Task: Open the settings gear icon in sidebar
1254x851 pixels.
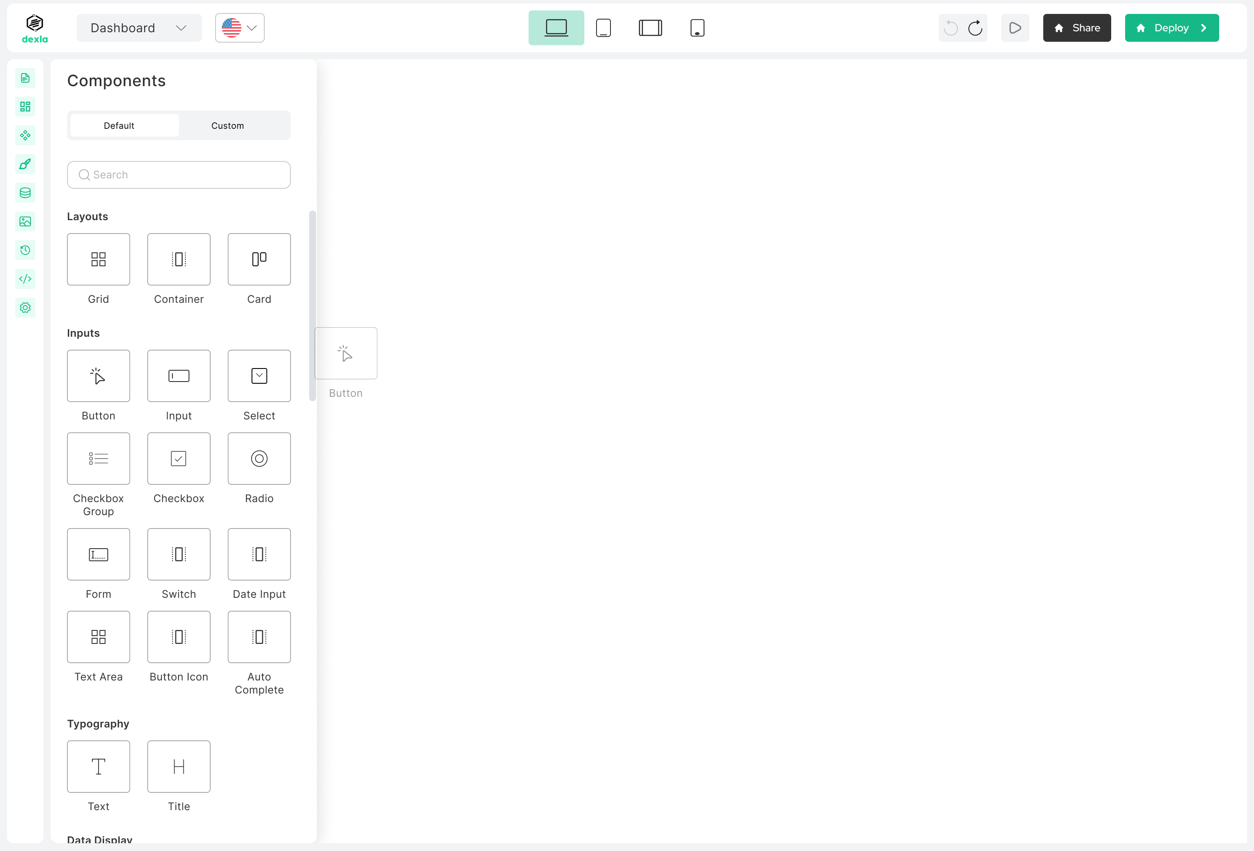Action: [25, 308]
